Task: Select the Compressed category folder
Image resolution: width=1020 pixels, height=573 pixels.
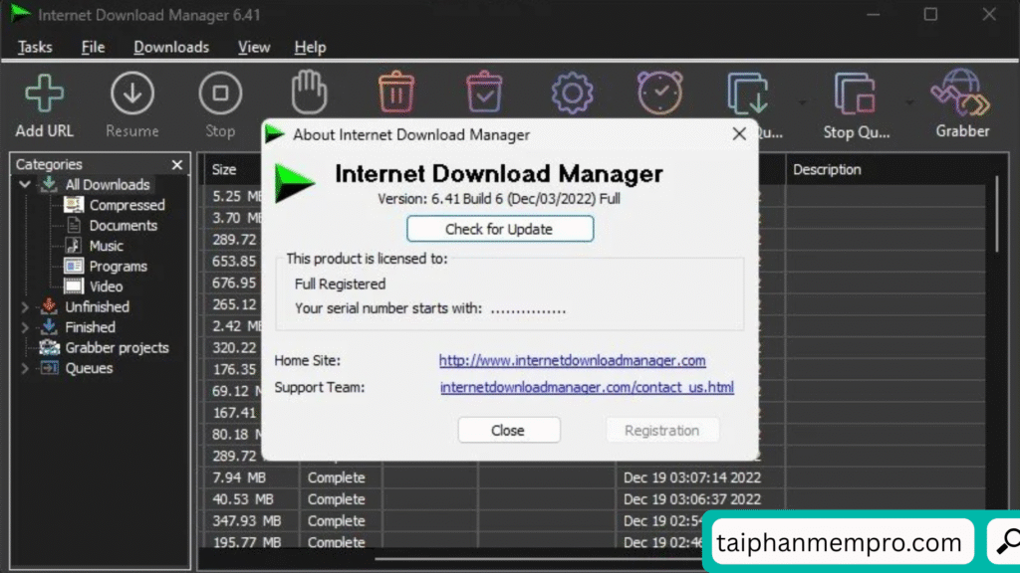Action: pyautogui.click(x=127, y=205)
